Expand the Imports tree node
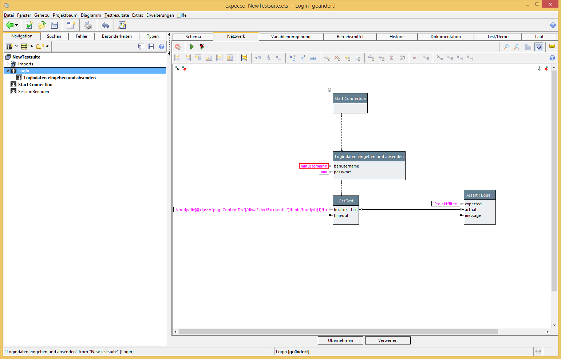 [x=8, y=64]
